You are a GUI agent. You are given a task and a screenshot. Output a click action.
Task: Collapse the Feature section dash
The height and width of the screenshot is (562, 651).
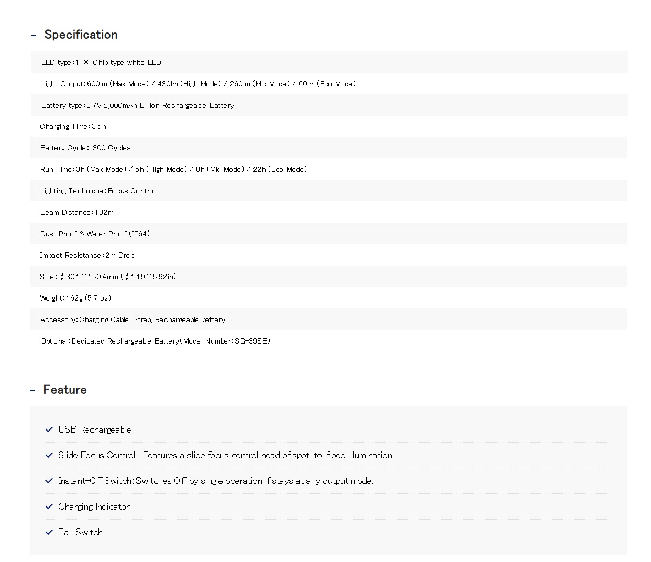(x=32, y=391)
